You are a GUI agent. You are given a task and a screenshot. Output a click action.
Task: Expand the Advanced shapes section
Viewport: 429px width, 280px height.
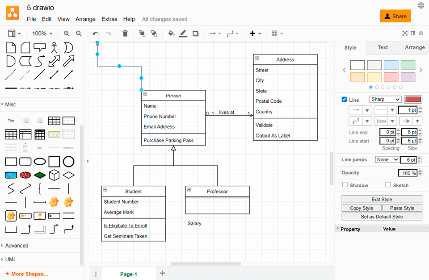click(x=17, y=246)
